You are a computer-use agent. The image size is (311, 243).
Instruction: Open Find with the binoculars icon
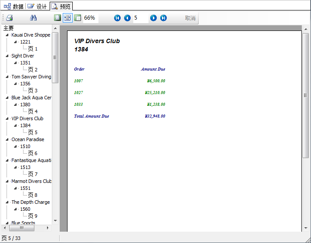34,18
